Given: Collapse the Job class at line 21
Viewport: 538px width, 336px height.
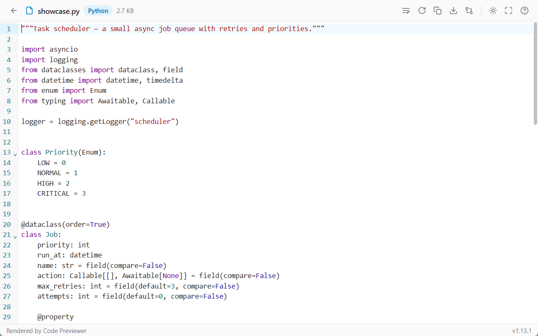Looking at the screenshot, I should (15, 237).
